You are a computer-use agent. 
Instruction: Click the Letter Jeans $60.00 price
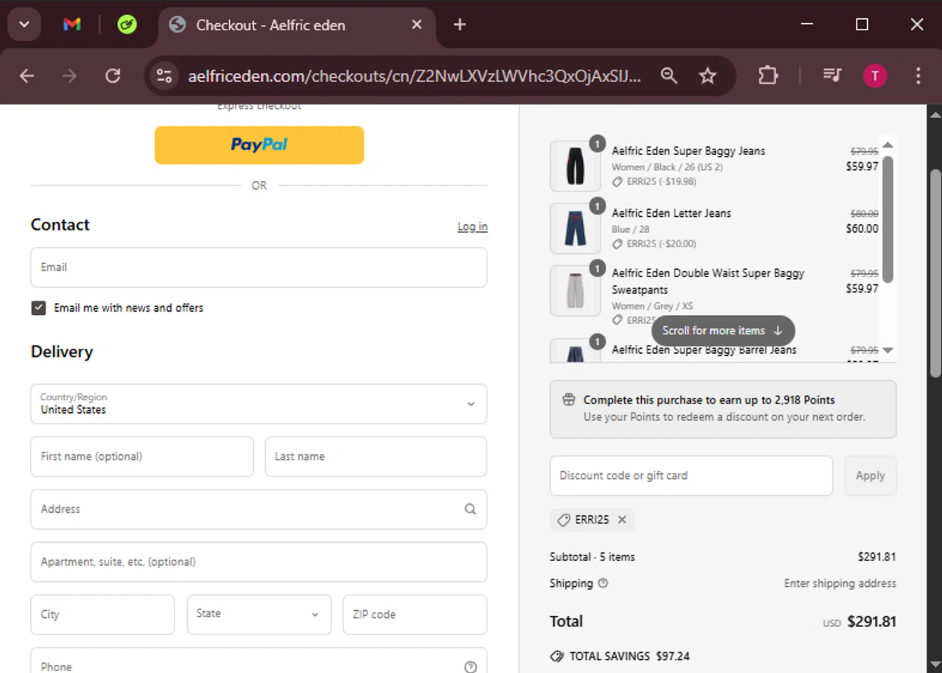[x=862, y=229]
